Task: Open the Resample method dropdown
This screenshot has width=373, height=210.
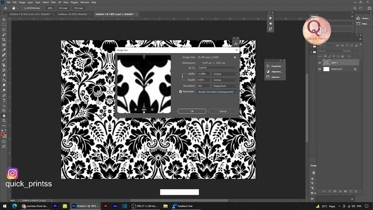Action: pyautogui.click(x=217, y=92)
